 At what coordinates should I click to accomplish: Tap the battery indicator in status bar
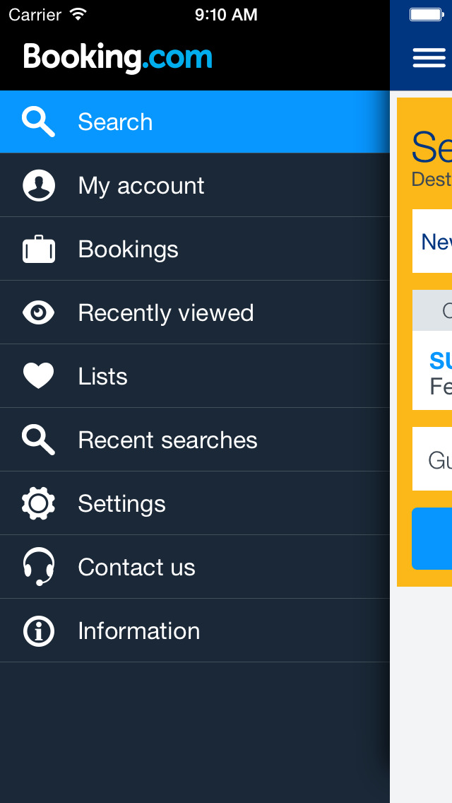(428, 13)
